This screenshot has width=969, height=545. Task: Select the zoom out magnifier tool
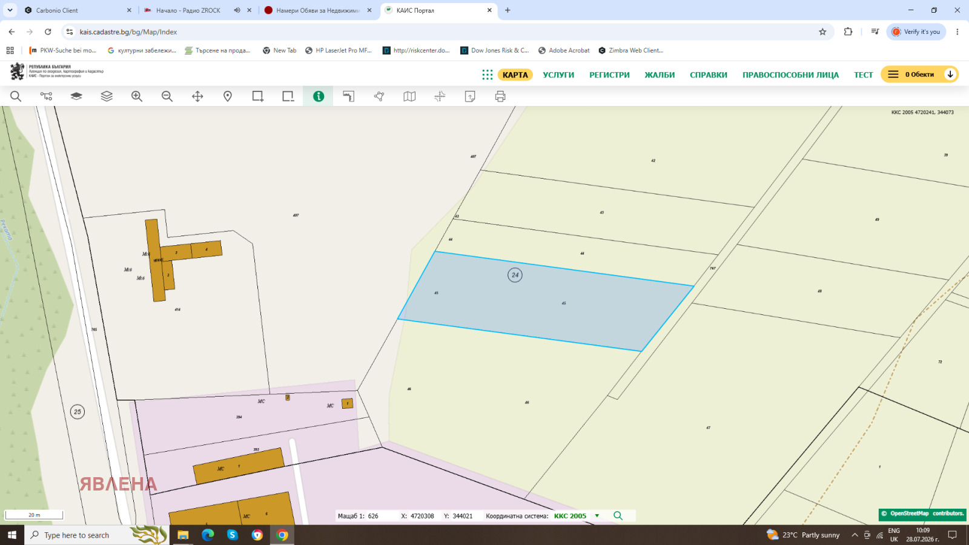[x=167, y=96]
